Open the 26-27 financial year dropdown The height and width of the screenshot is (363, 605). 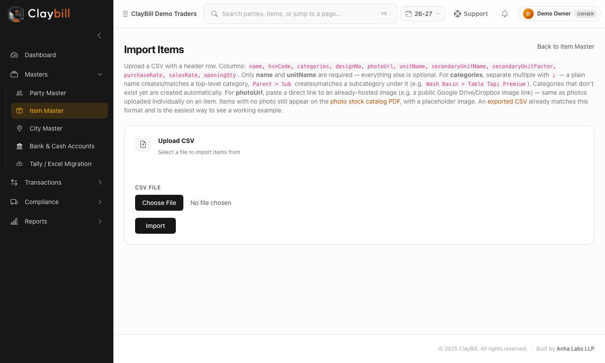pos(423,14)
